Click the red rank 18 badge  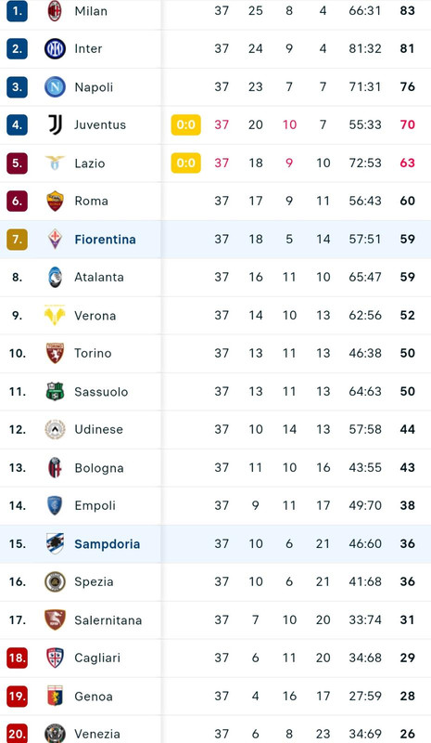pos(17,658)
